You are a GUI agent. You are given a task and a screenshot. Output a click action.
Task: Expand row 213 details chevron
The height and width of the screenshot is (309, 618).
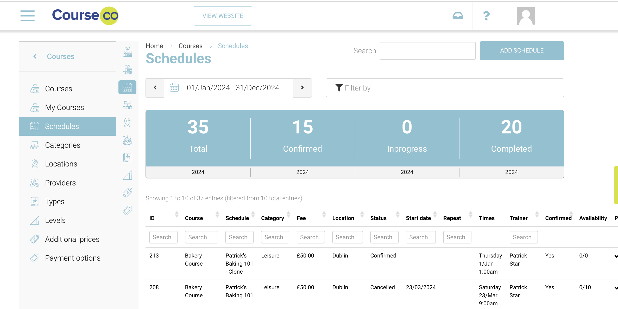tap(616, 256)
